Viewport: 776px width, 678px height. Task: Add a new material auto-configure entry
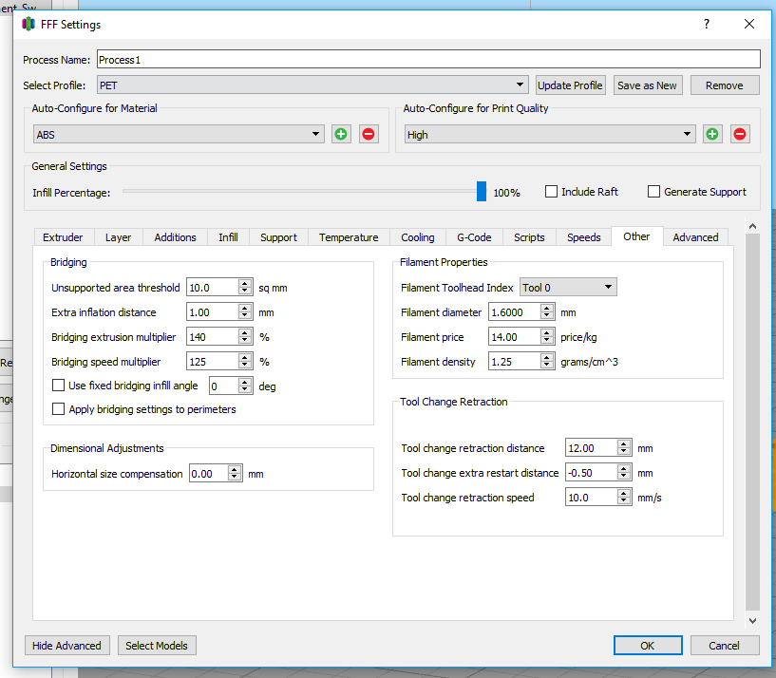coord(341,134)
